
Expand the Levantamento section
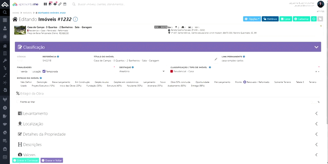click(x=167, y=113)
